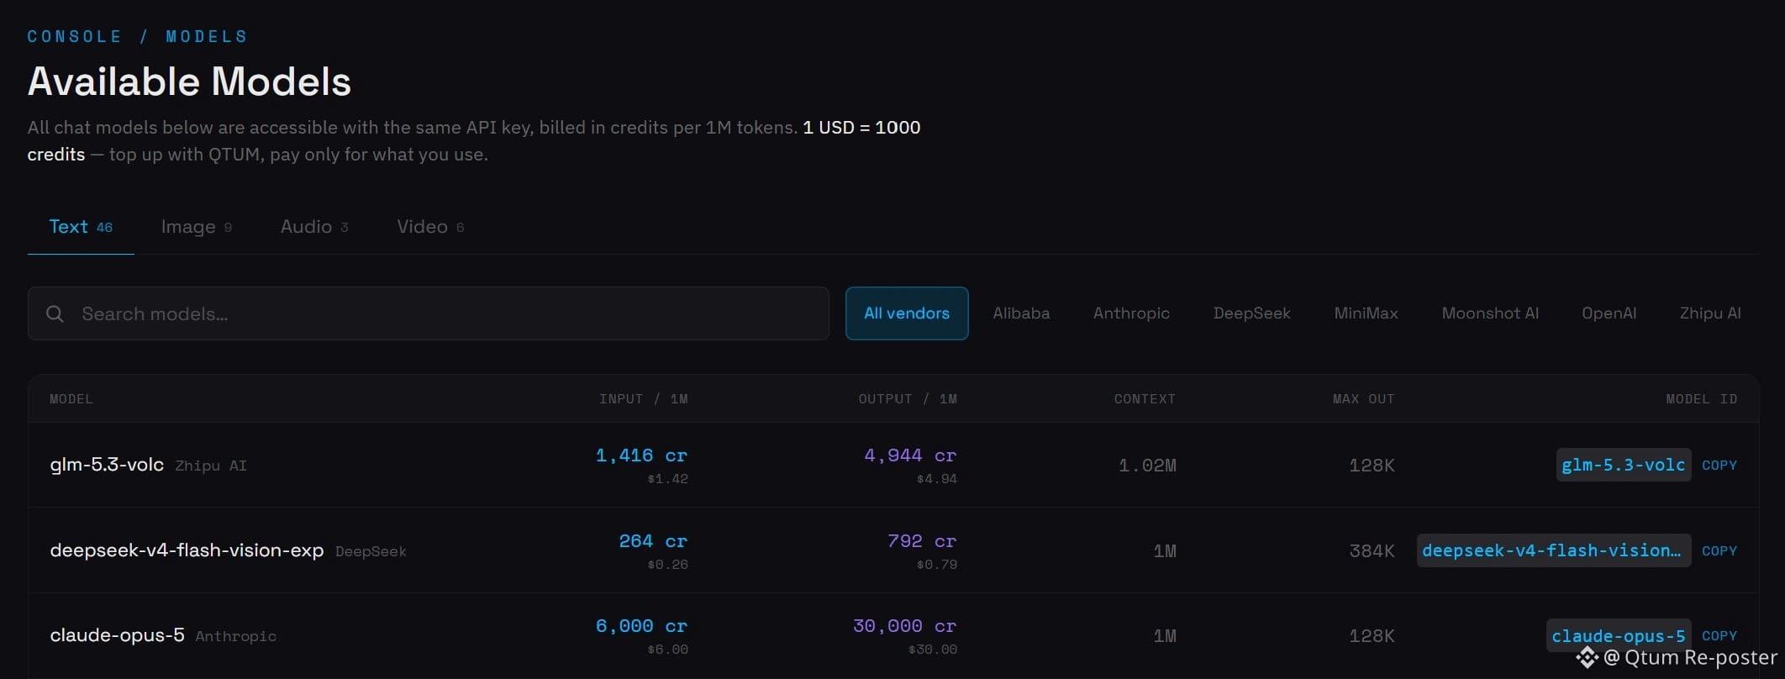Go to Console breadcrumb link
Viewport: 1785px width, 679px height.
pos(74,36)
